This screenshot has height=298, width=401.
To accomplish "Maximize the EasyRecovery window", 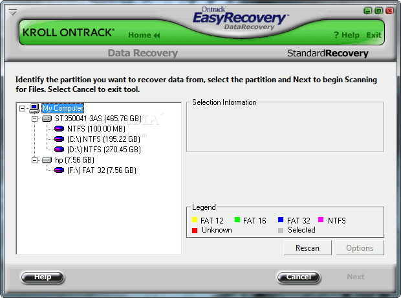I will tap(379, 11).
